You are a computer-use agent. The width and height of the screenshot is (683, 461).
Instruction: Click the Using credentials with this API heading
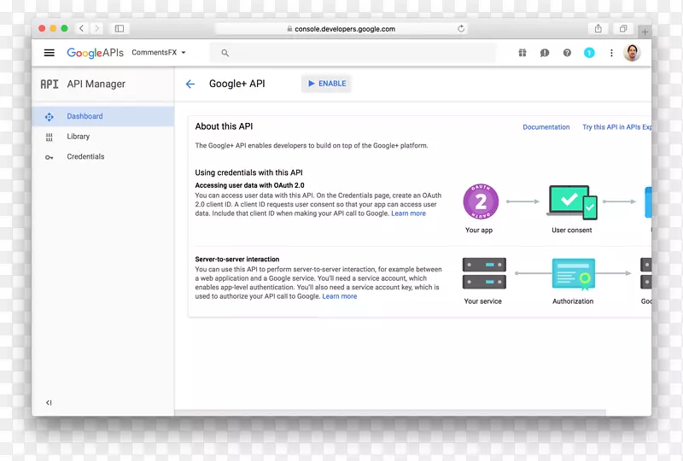tap(248, 172)
